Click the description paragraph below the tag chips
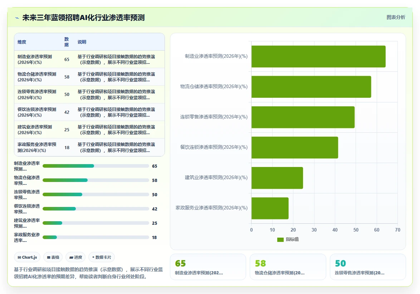This screenshot has height=294, width=420. tap(88, 273)
